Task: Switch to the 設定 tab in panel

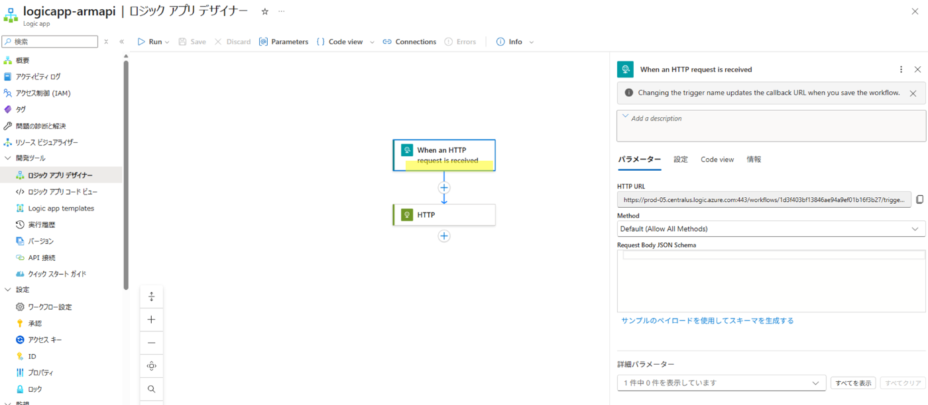Action: 681,159
